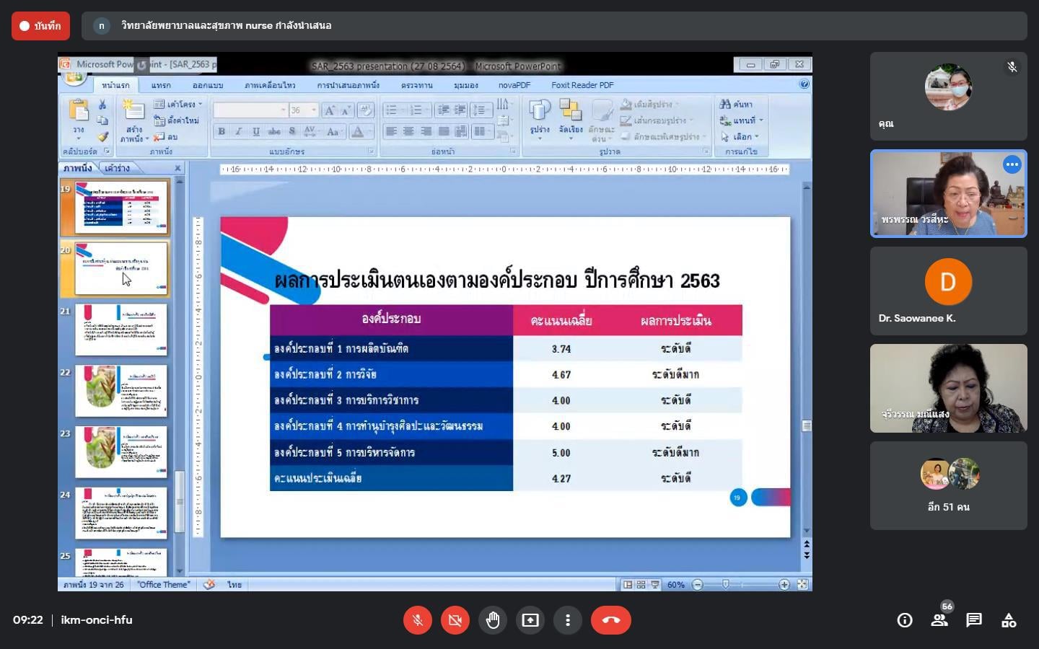Screen dimensions: 1039x649
Task: Raise hand in the meeting
Action: pyautogui.click(x=493, y=620)
